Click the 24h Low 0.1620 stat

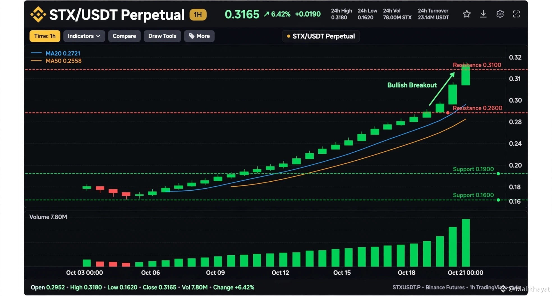(367, 14)
